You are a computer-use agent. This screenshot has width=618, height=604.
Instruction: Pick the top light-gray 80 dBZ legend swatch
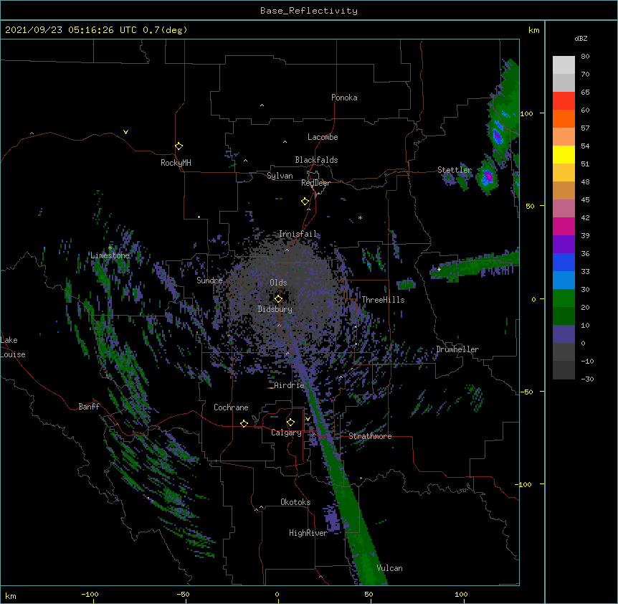[x=564, y=65]
